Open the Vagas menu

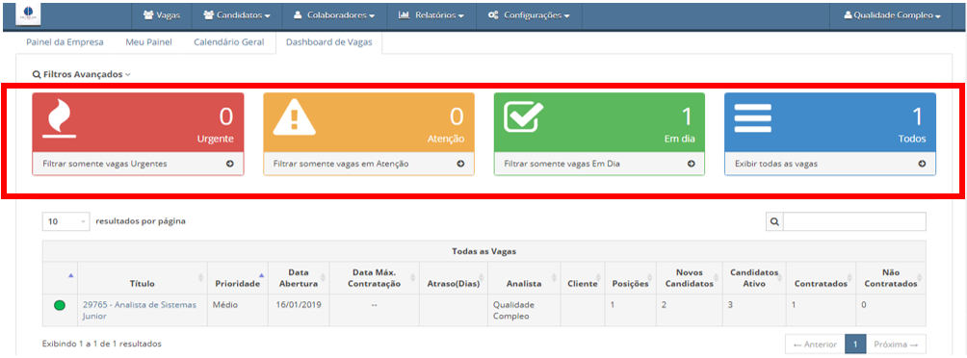coord(162,14)
